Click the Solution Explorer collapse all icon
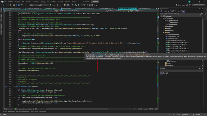 (x=173, y=11)
